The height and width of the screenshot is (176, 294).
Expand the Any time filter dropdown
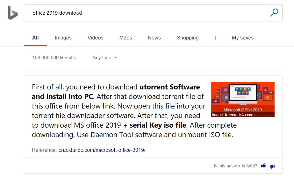pos(105,58)
